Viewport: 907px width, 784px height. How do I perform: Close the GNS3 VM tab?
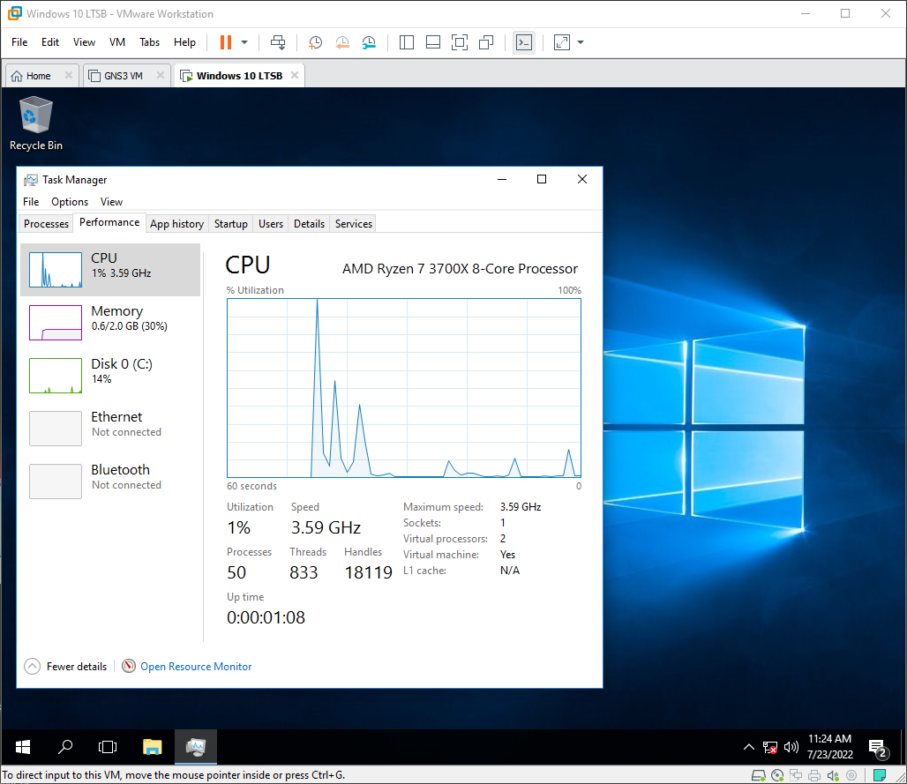161,75
